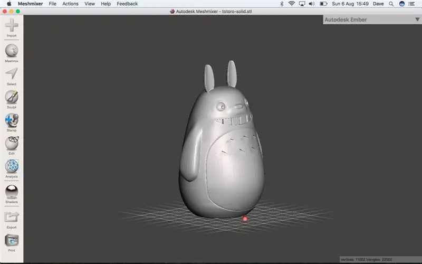Click the Siri icon

coord(402,4)
